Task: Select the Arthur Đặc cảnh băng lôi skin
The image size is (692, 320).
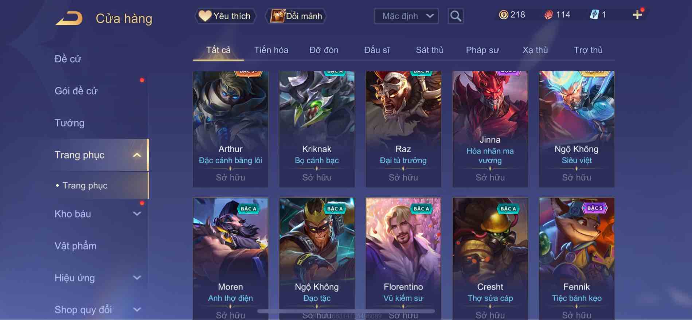Action: (x=230, y=129)
